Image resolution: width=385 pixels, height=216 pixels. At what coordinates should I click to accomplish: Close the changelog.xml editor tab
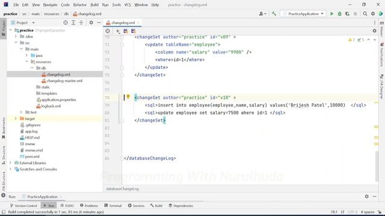tap(138, 23)
